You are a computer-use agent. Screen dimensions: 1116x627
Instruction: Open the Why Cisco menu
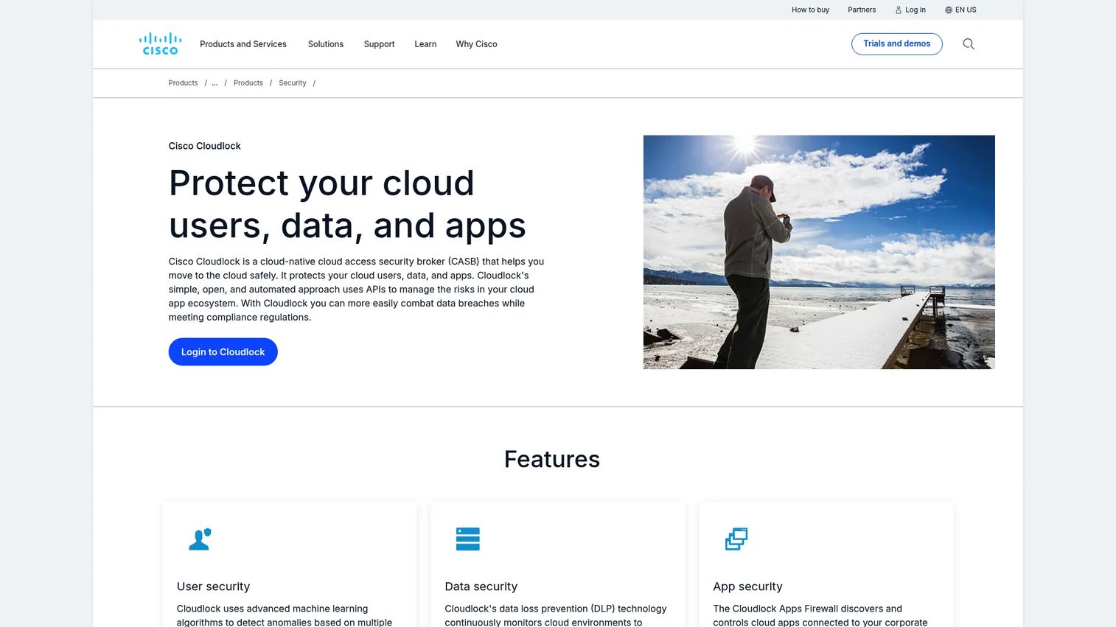tap(476, 44)
